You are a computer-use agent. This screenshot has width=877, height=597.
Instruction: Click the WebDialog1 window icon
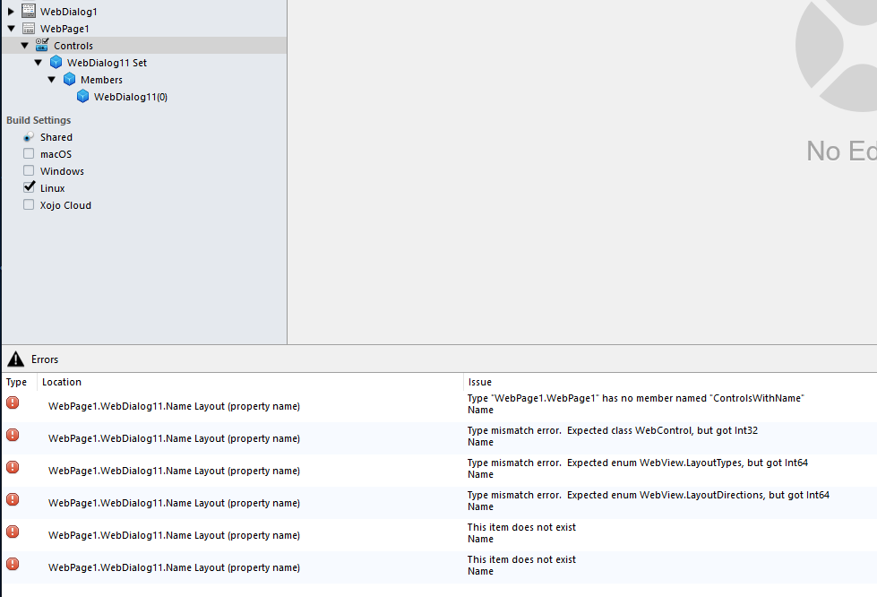click(x=29, y=11)
